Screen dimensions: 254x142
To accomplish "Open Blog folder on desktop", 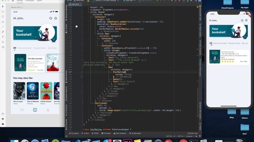I will [x=232, y=114].
